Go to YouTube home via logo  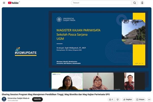(x=13, y=3)
